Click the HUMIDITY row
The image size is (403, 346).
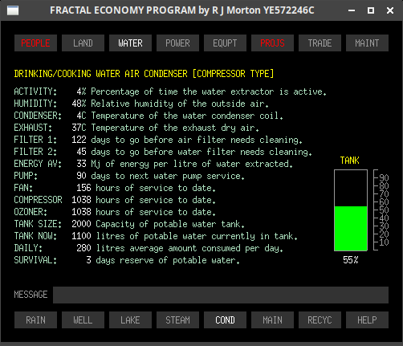click(141, 104)
